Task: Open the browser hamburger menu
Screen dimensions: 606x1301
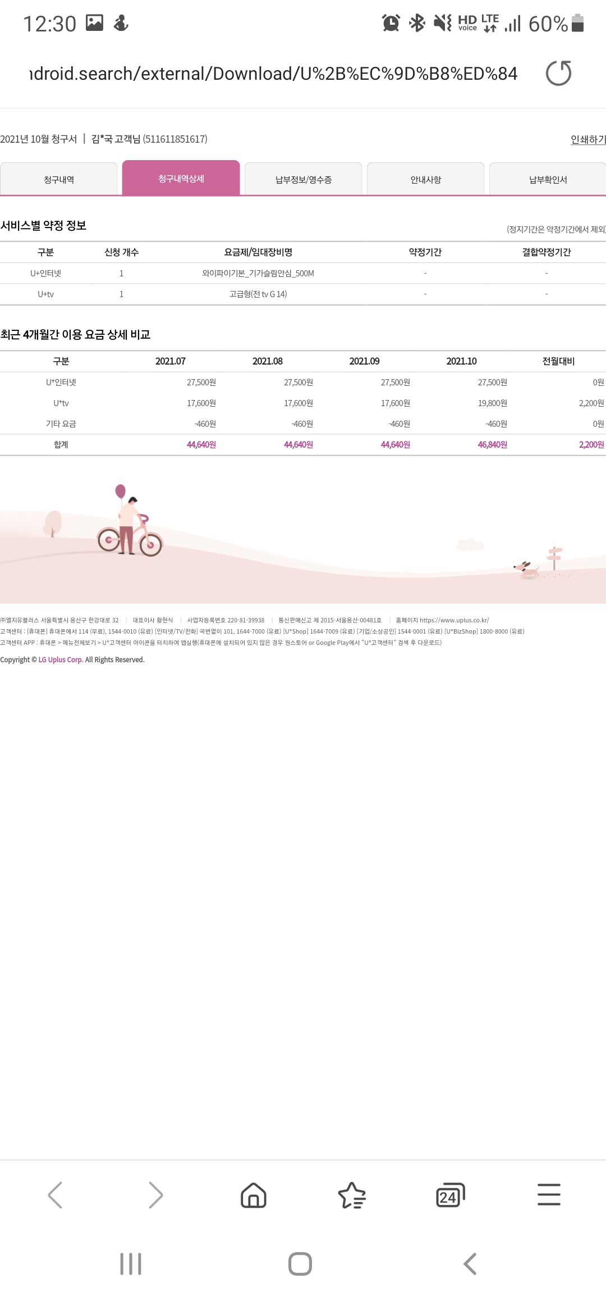Action: click(x=548, y=1195)
